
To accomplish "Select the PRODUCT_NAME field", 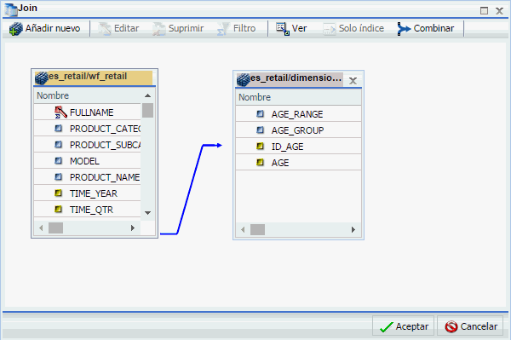I will pyautogui.click(x=88, y=177).
